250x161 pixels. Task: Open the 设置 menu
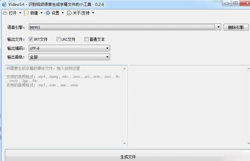point(55,13)
